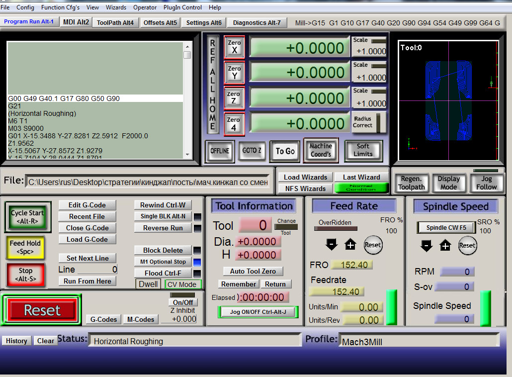
Task: Open the Wizards menu
Action: point(116,7)
